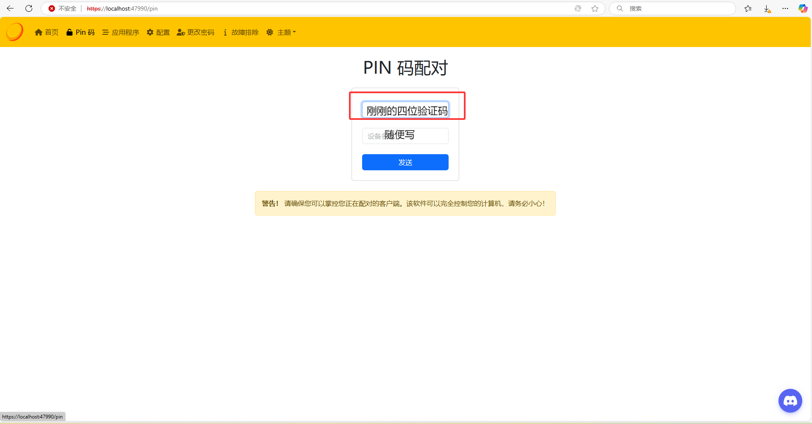Click the translate icon in address bar
Screen dimensions: 812x424
click(x=578, y=8)
